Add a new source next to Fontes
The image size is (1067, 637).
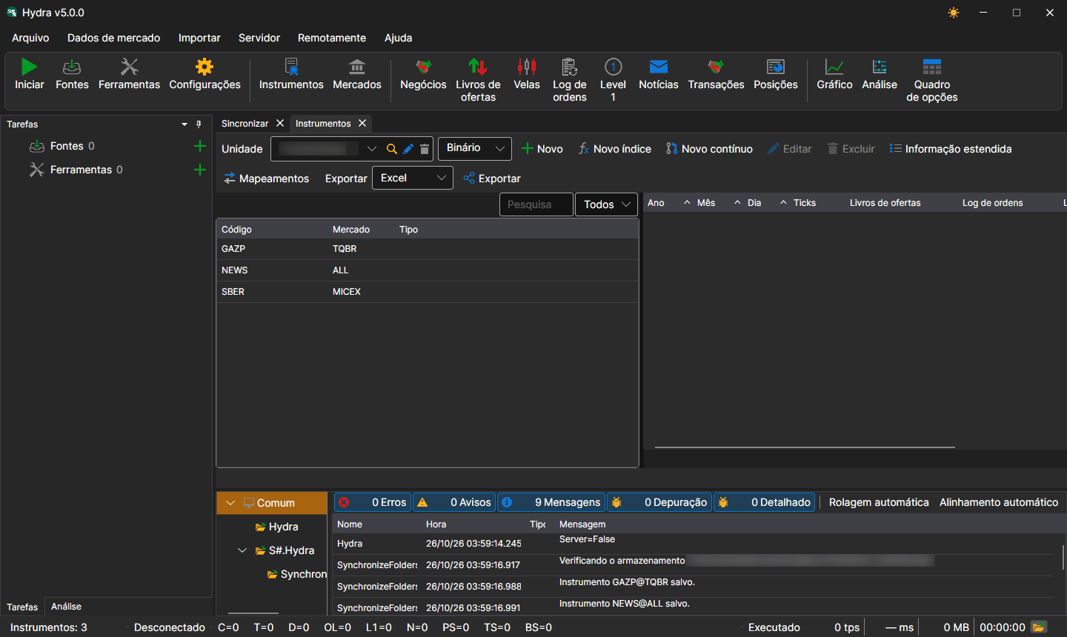click(x=199, y=146)
